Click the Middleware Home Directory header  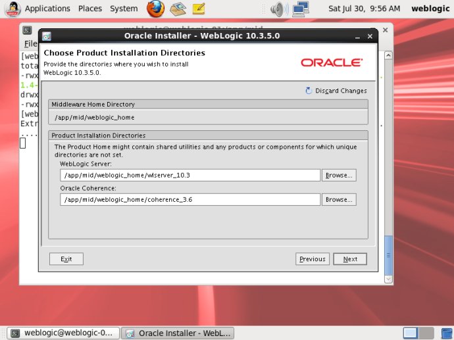click(208, 104)
